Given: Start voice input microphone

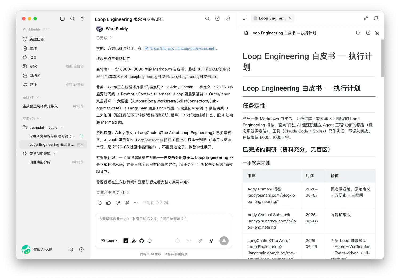Looking at the screenshot, I should [x=211, y=241].
